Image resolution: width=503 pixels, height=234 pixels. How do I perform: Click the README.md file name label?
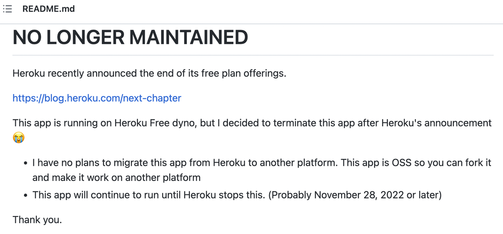(x=49, y=9)
